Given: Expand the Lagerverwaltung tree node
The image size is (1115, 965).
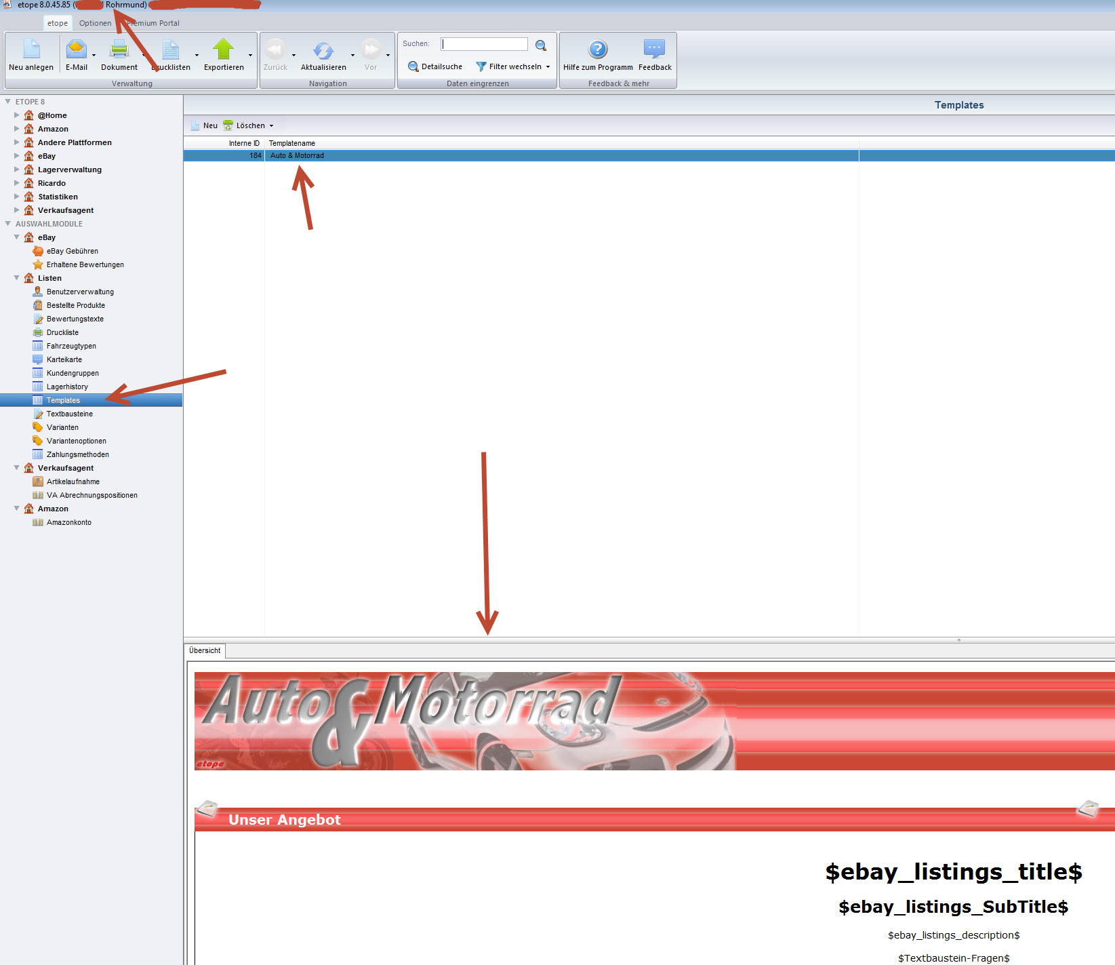Looking at the screenshot, I should pyautogui.click(x=17, y=170).
